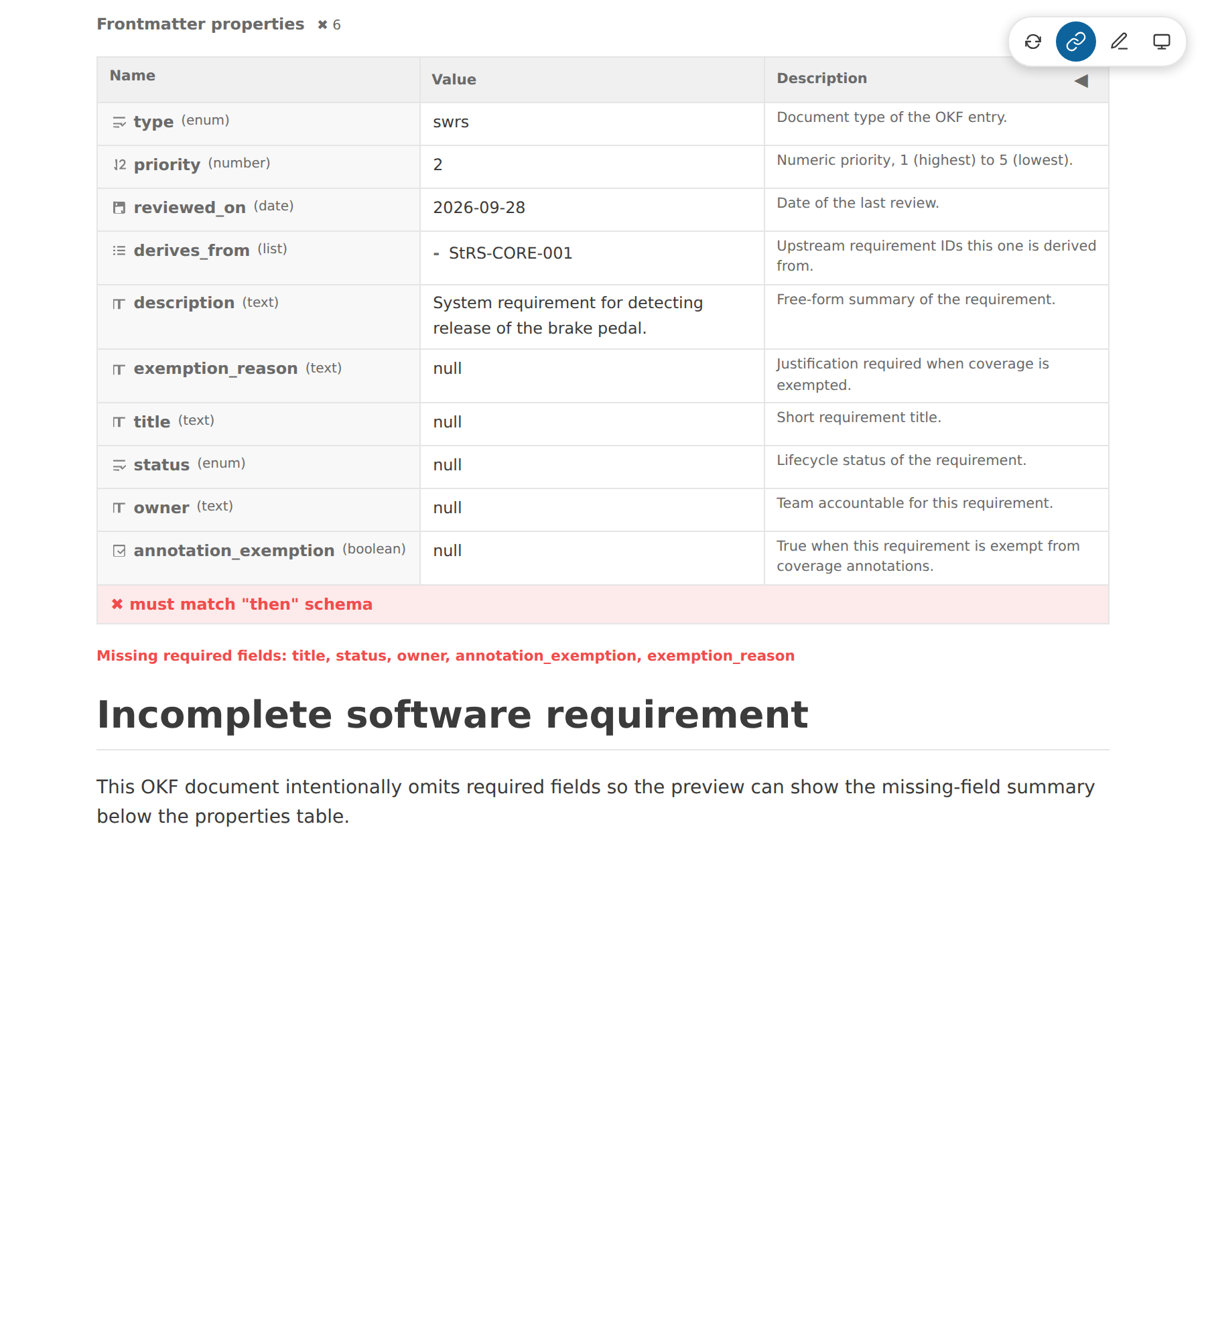Click the derives_from property name
This screenshot has width=1206, height=1340.
[192, 251]
